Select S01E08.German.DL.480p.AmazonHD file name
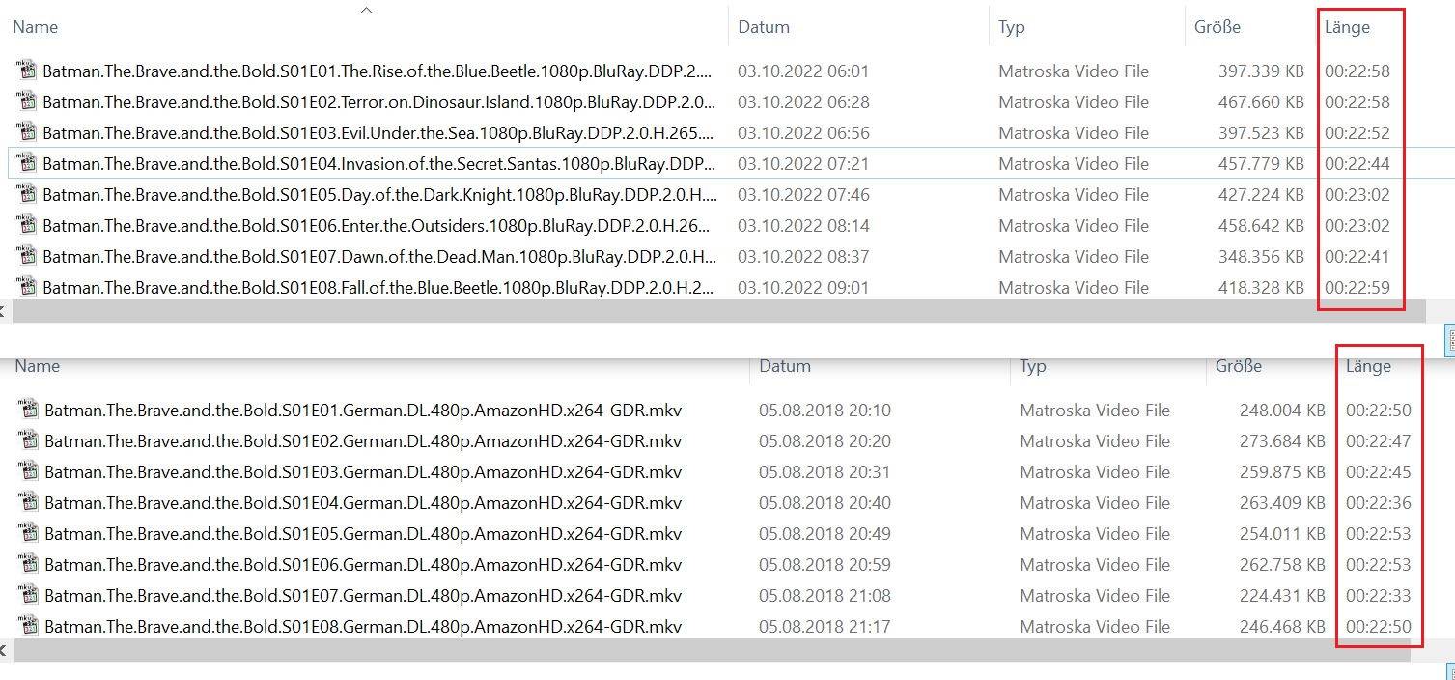 [x=363, y=626]
